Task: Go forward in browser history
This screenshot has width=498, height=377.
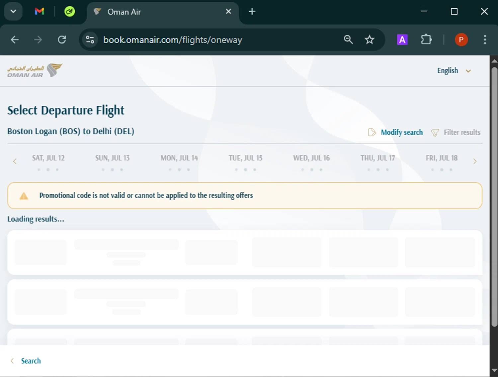Action: (x=38, y=40)
